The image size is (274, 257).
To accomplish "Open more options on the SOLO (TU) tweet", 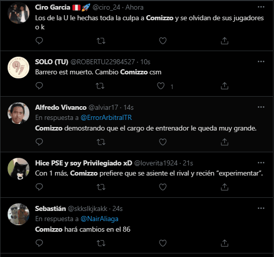I will pyautogui.click(x=261, y=61).
